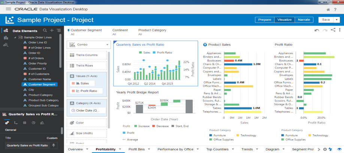Click the microphone icon in title field
344x153 pixels.
coord(53,146)
